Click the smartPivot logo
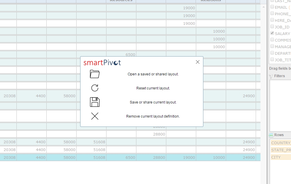 pos(102,63)
